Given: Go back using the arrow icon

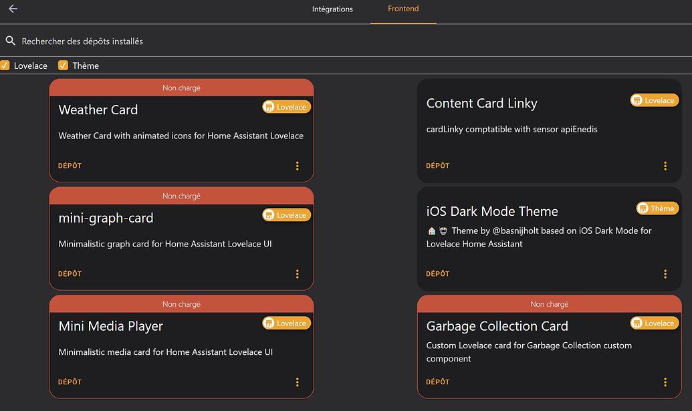Looking at the screenshot, I should click(13, 9).
